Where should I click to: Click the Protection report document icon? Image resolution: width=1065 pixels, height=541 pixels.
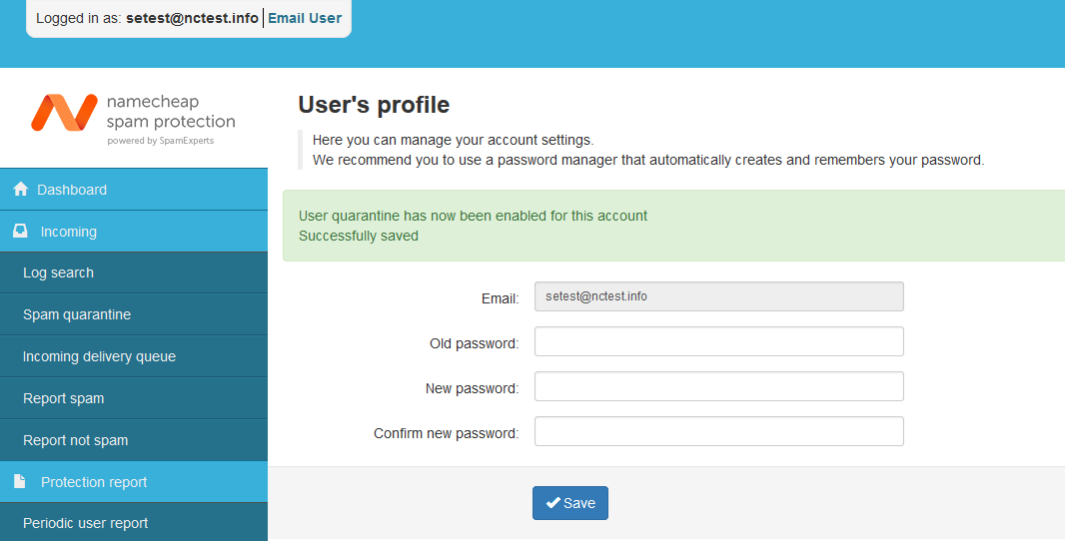click(20, 481)
